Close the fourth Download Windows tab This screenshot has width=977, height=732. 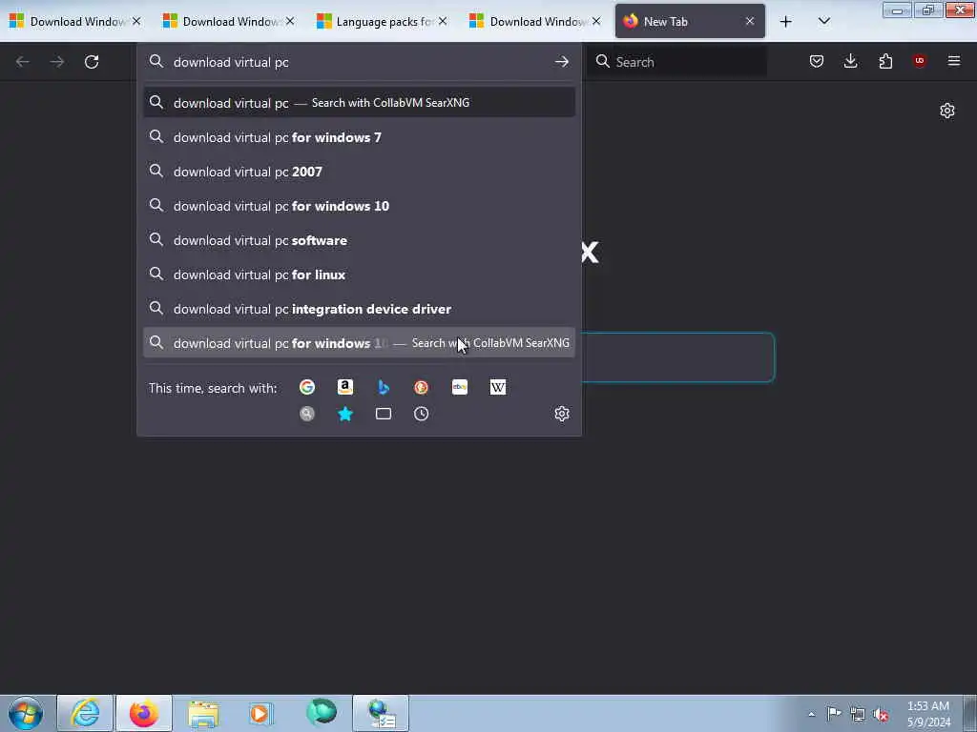coord(596,22)
